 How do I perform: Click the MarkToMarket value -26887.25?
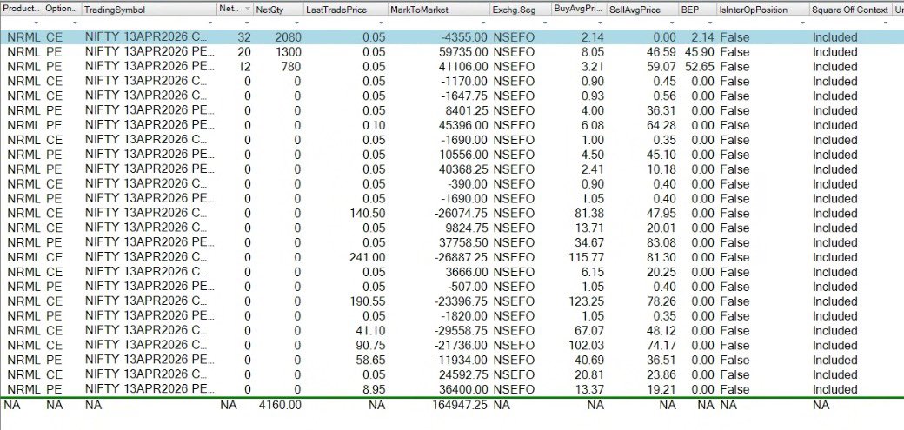460,257
